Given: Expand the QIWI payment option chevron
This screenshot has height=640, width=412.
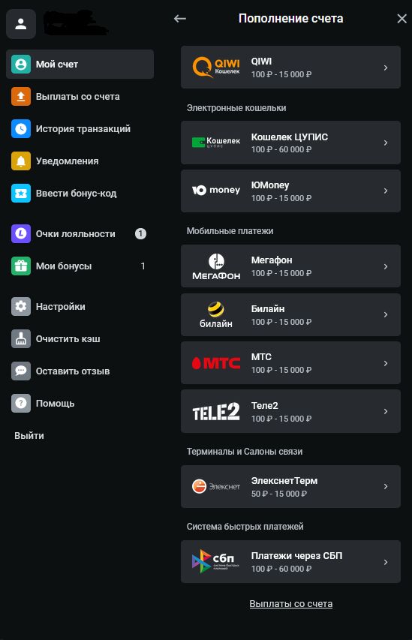Looking at the screenshot, I should pos(386,68).
